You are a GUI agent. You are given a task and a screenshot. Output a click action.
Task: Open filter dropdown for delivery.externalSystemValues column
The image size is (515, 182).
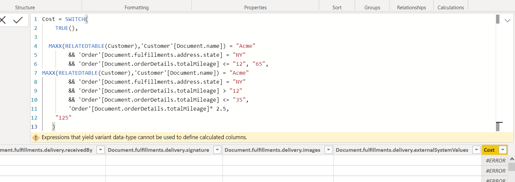click(477, 150)
